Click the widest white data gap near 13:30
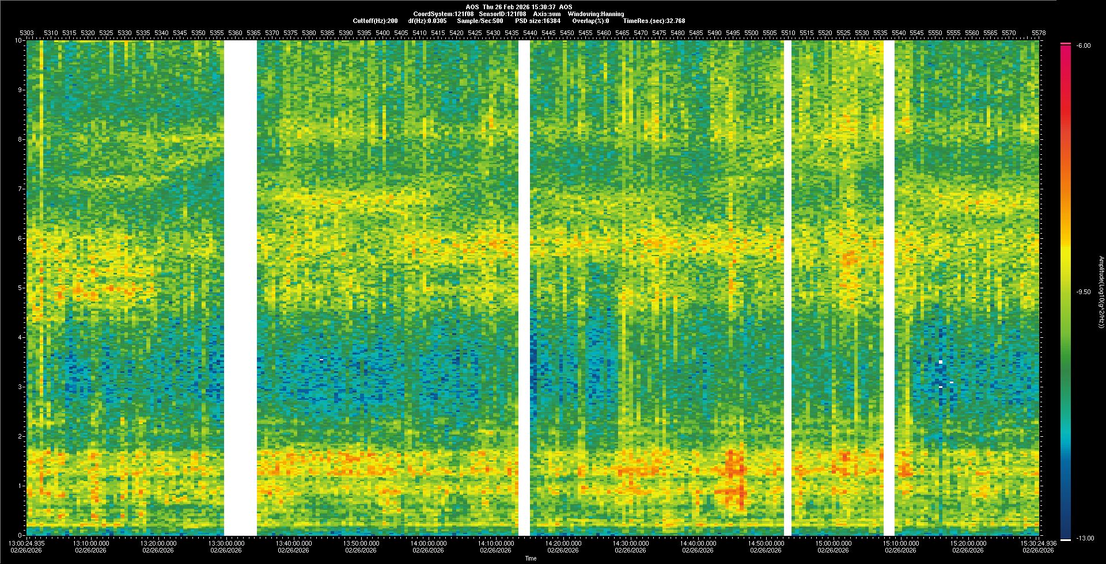The image size is (1106, 564). 240,288
